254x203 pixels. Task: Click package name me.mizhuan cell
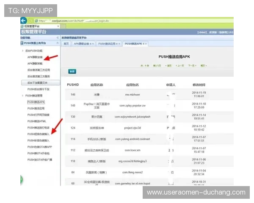[133, 95]
